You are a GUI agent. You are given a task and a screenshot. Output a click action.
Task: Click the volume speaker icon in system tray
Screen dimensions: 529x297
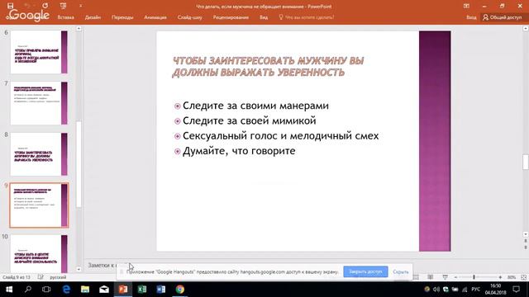(x=436, y=290)
